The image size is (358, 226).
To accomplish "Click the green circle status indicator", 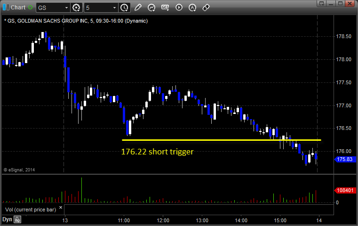I will (30, 8).
